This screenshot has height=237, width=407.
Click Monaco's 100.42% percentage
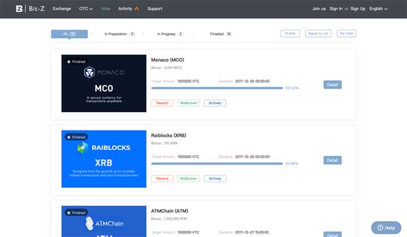292,88
